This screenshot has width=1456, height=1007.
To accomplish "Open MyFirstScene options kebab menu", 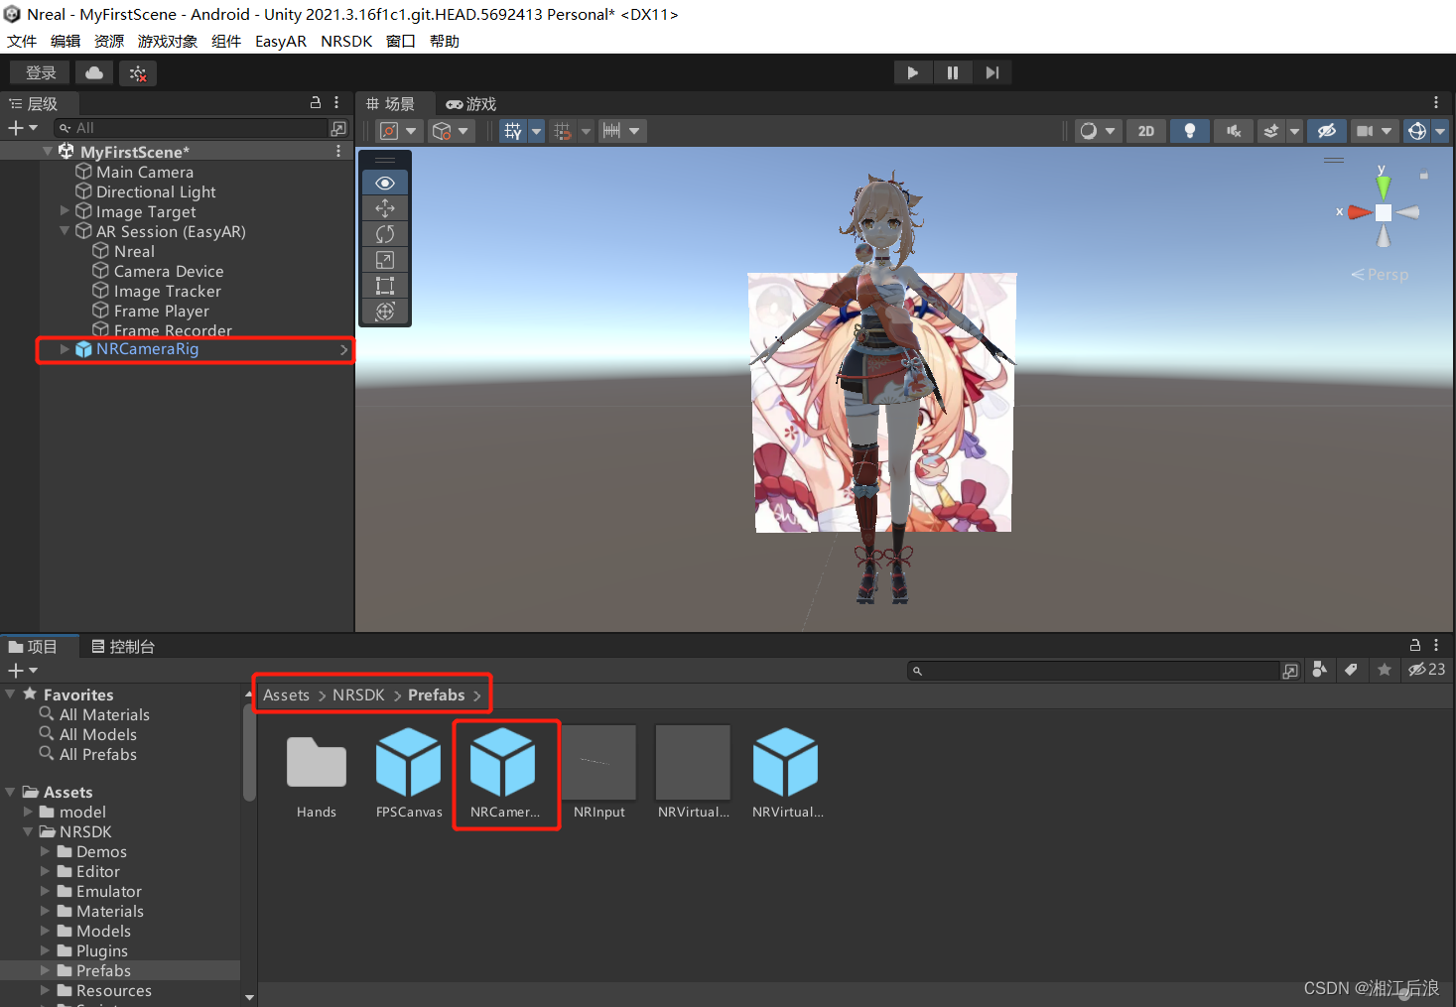I will [x=338, y=151].
